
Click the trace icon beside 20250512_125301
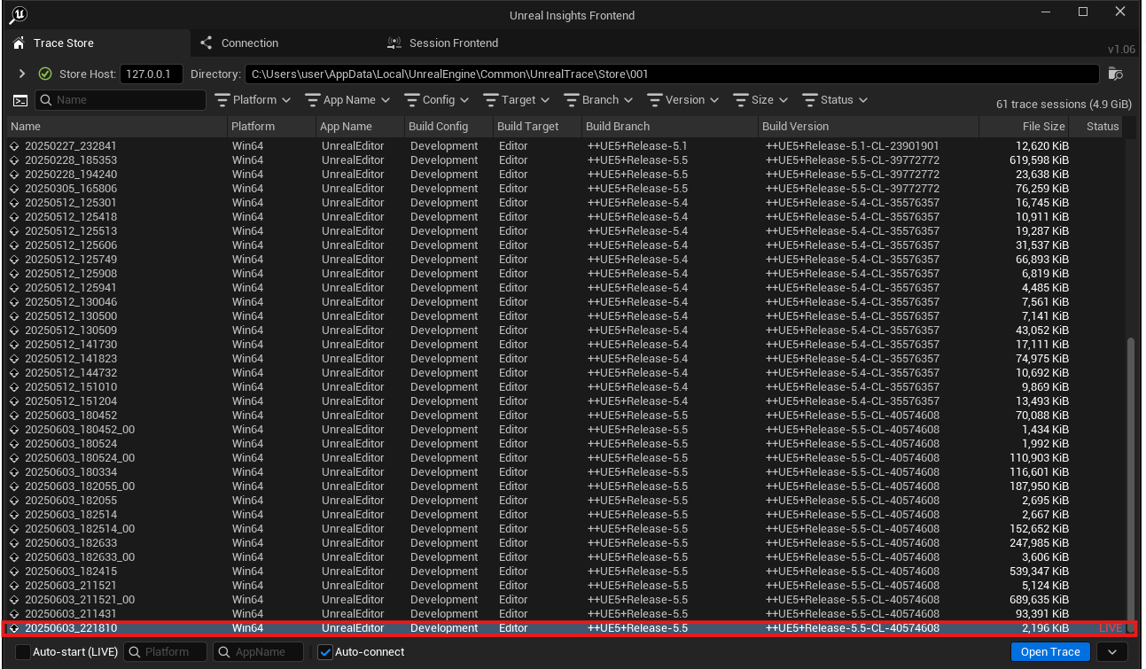[14, 203]
